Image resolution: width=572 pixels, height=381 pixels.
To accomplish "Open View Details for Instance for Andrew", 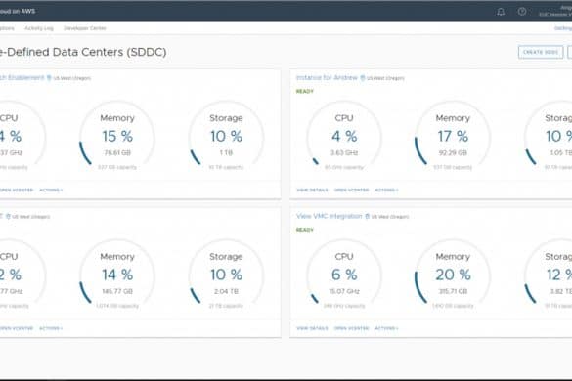I will coord(312,190).
